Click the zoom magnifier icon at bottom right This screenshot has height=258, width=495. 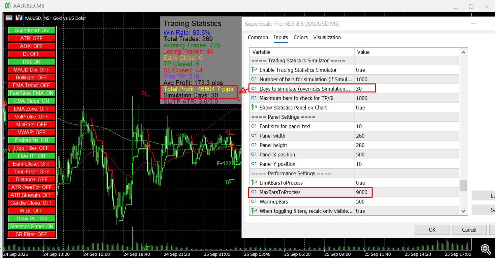pyautogui.click(x=485, y=249)
